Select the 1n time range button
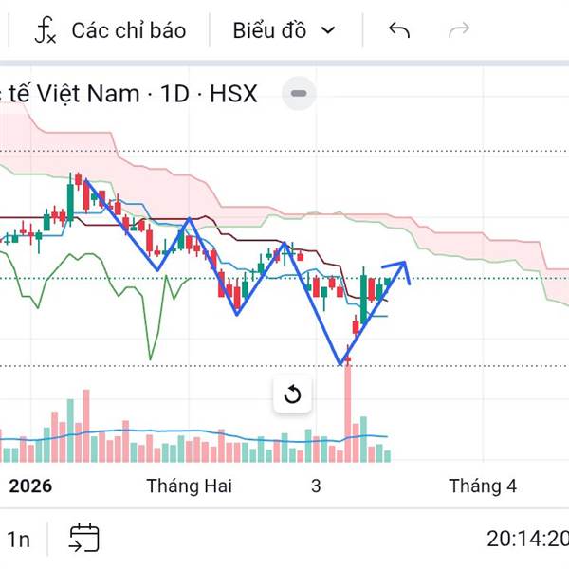 tap(19, 540)
